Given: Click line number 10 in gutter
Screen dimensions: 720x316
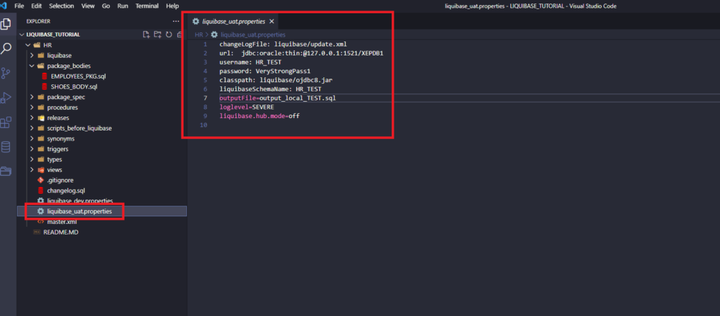Looking at the screenshot, I should coord(204,125).
